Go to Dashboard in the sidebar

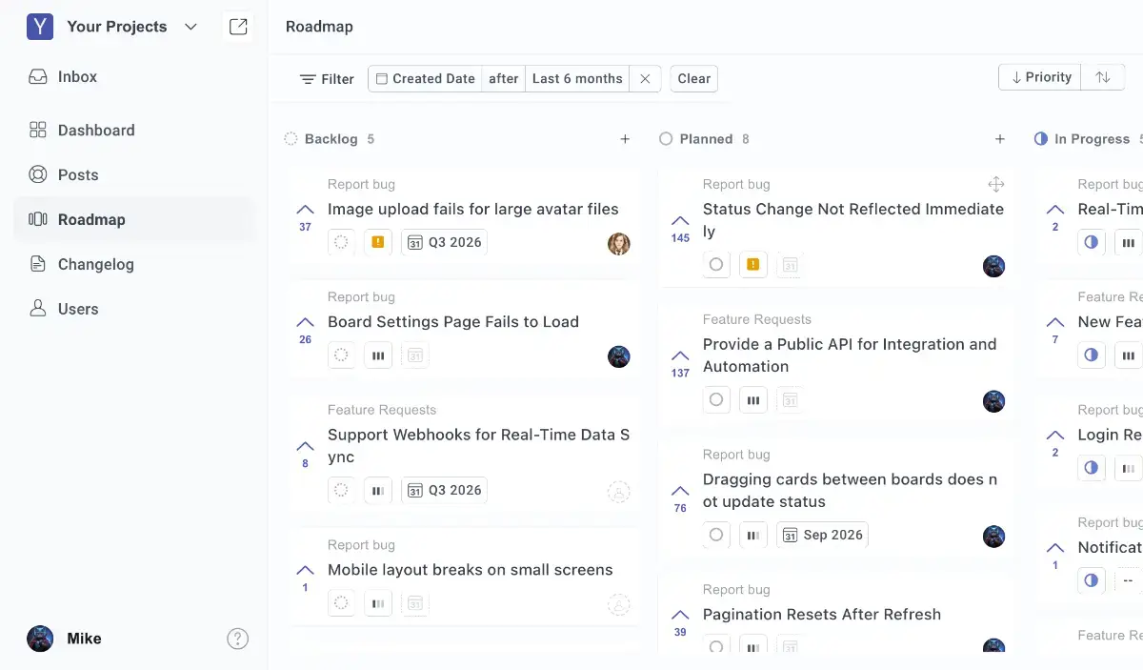point(133,130)
